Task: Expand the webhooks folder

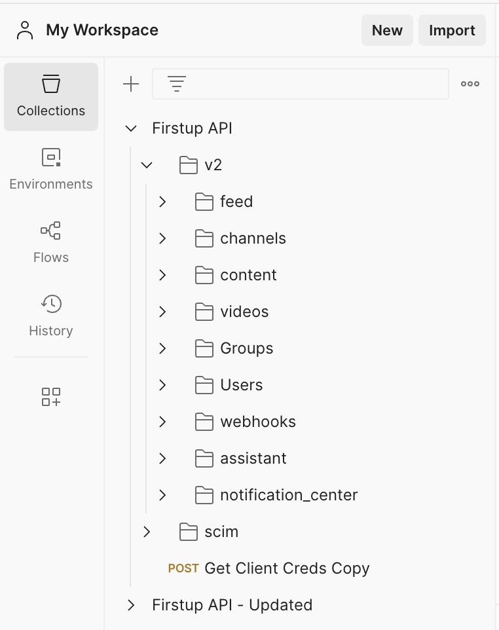Action: (x=162, y=422)
